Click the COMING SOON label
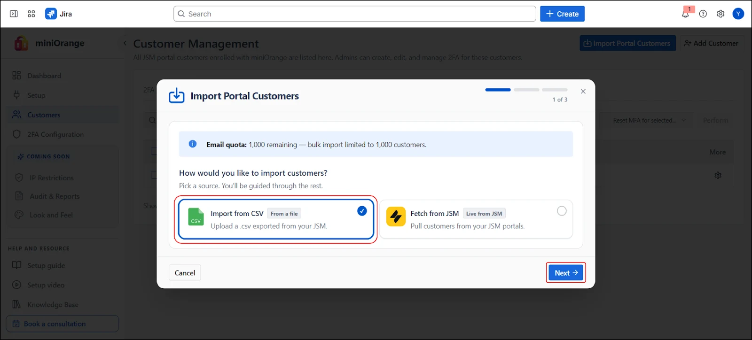The width and height of the screenshot is (752, 340). pos(48,156)
